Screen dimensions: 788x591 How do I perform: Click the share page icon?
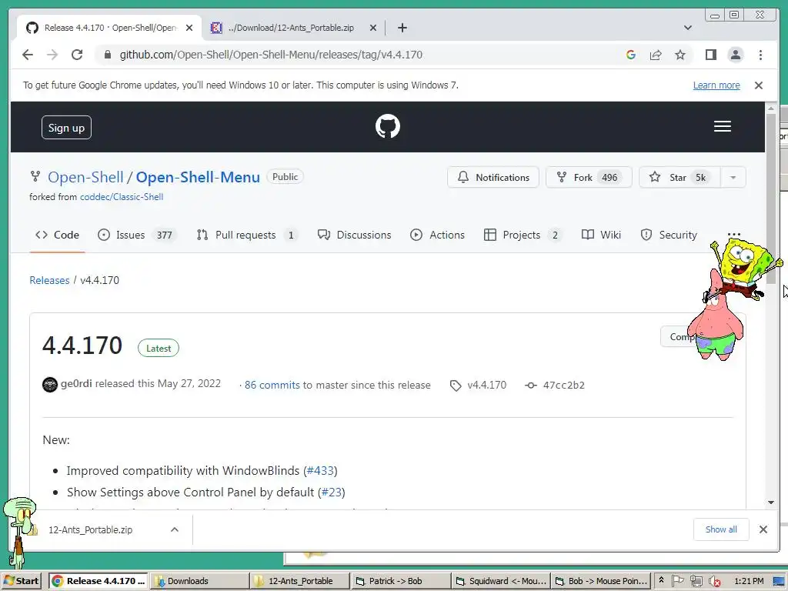pos(656,55)
